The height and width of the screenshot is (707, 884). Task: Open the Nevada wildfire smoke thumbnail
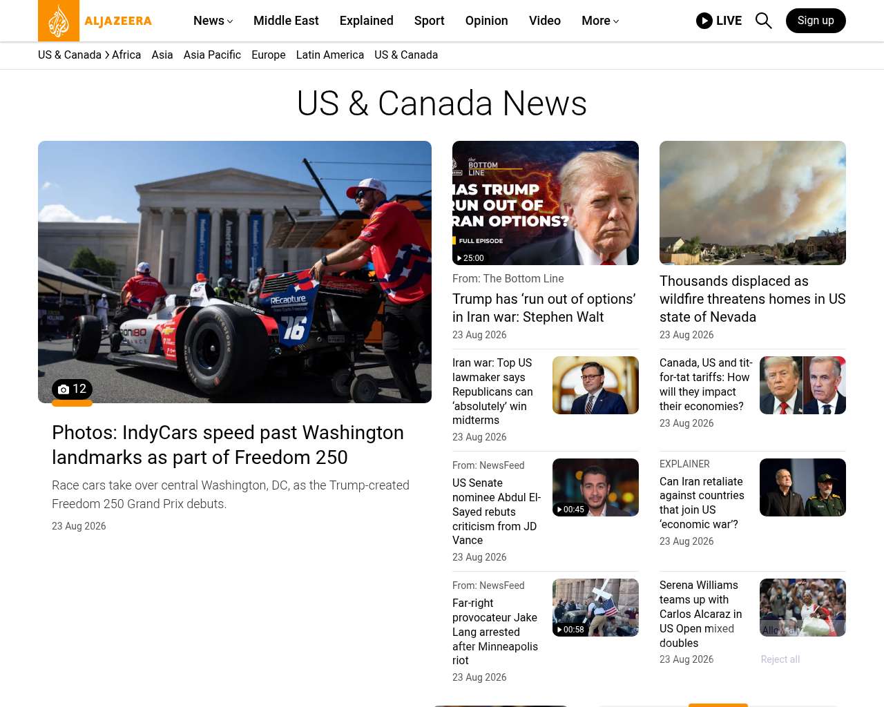(x=753, y=203)
